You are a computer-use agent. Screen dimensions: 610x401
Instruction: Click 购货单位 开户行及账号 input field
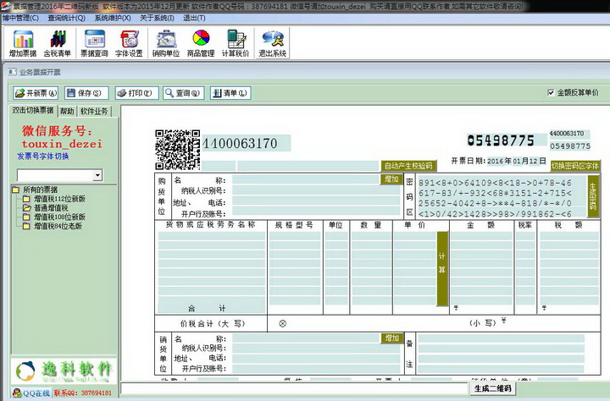point(316,211)
